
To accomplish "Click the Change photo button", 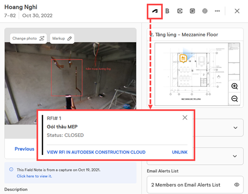I will [x=28, y=38].
